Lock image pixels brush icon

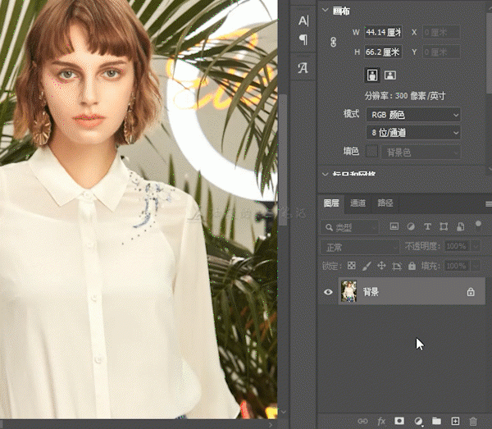pos(367,266)
